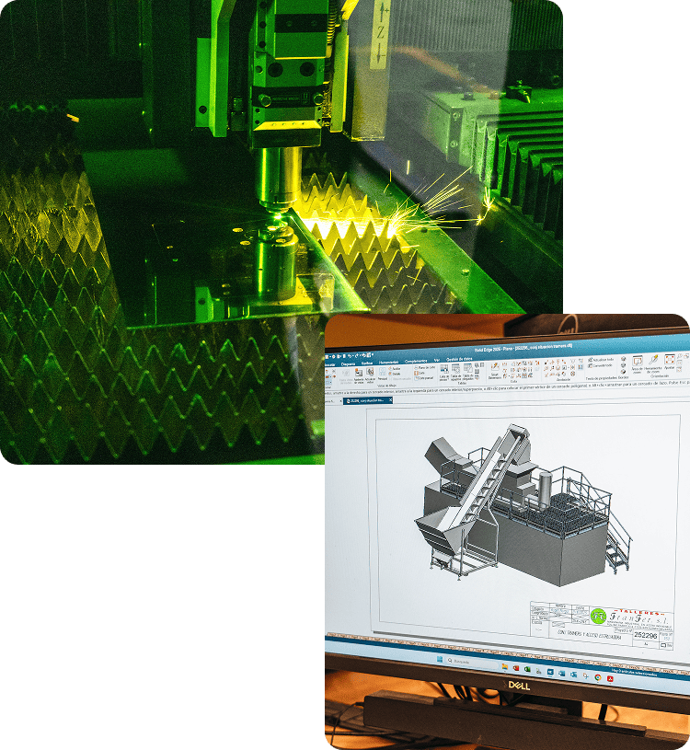
Task: Select the Ver ribbon tab
Action: [435, 362]
